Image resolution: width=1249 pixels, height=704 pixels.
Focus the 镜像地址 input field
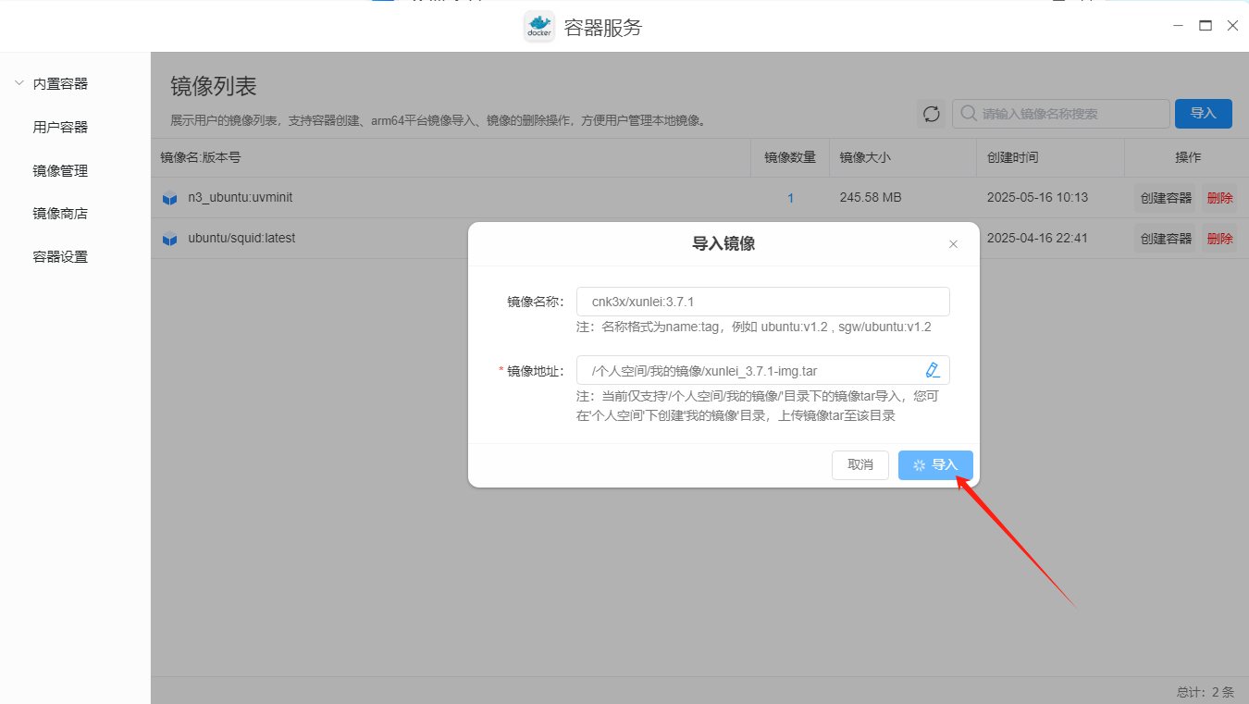tap(763, 370)
